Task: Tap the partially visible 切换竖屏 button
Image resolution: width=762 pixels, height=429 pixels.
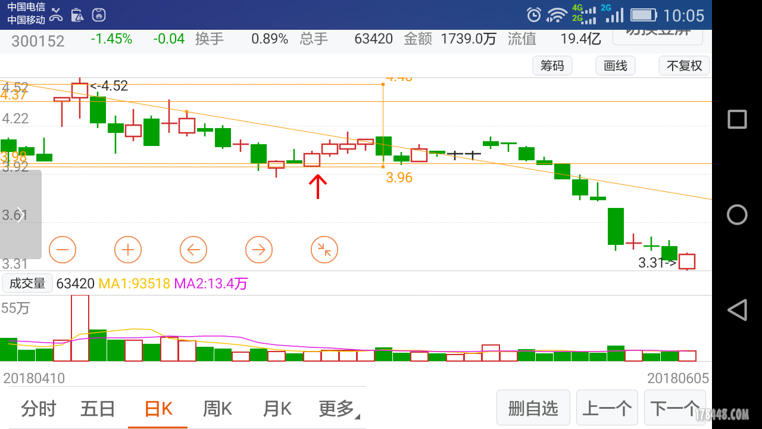Action: pos(657,35)
